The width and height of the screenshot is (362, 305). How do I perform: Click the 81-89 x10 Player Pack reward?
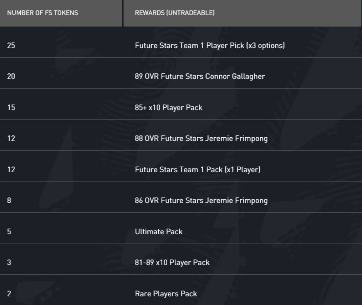(172, 263)
